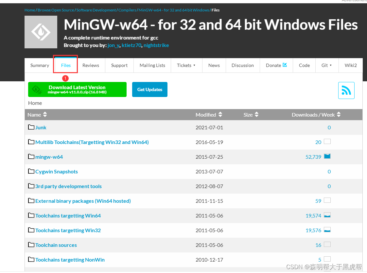This screenshot has width=367, height=273.
Task: Open download chart for Multilib Toolchains row
Action: [x=327, y=141]
